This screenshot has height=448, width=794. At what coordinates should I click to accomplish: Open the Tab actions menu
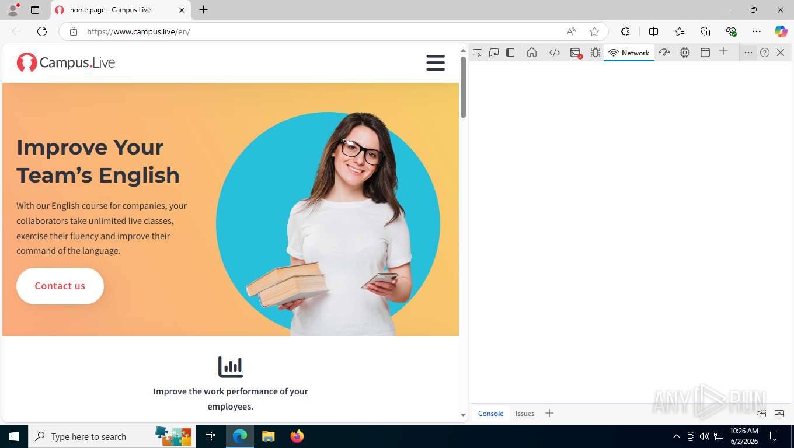pos(35,10)
